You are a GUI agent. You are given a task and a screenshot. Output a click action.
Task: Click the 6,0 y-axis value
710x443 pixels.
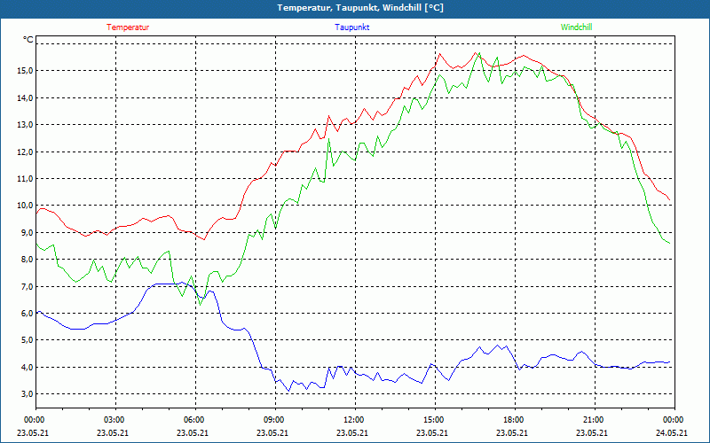tap(27, 313)
